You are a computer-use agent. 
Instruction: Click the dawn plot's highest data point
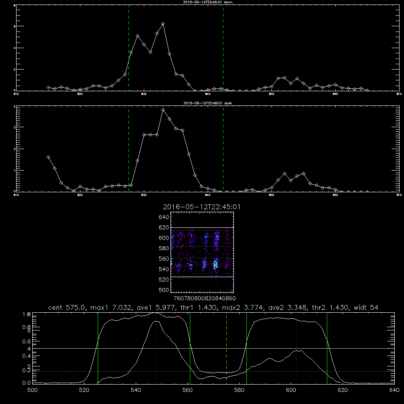pyautogui.click(x=163, y=24)
